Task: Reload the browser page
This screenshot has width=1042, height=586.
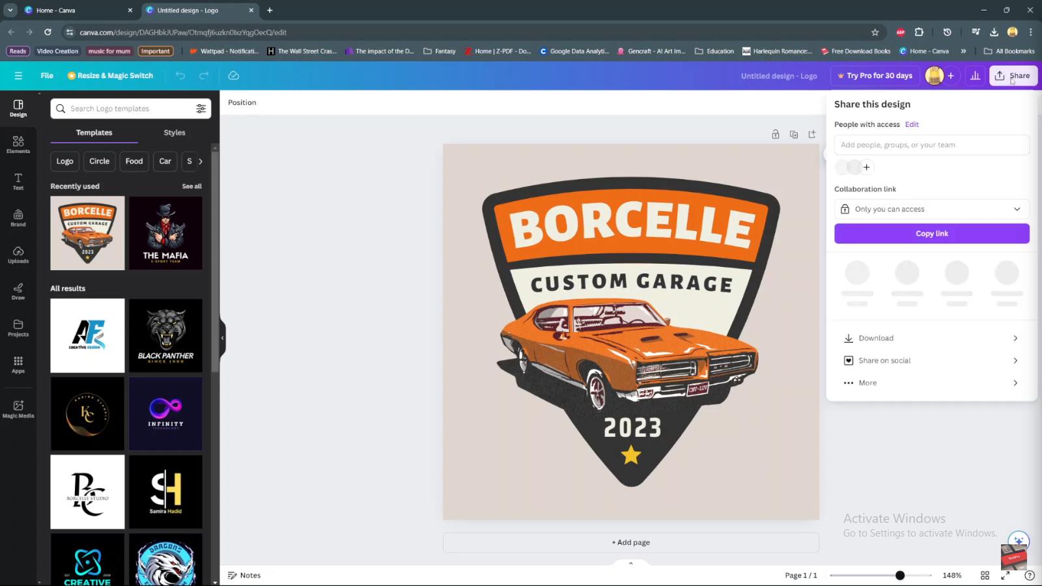Action: 48,32
